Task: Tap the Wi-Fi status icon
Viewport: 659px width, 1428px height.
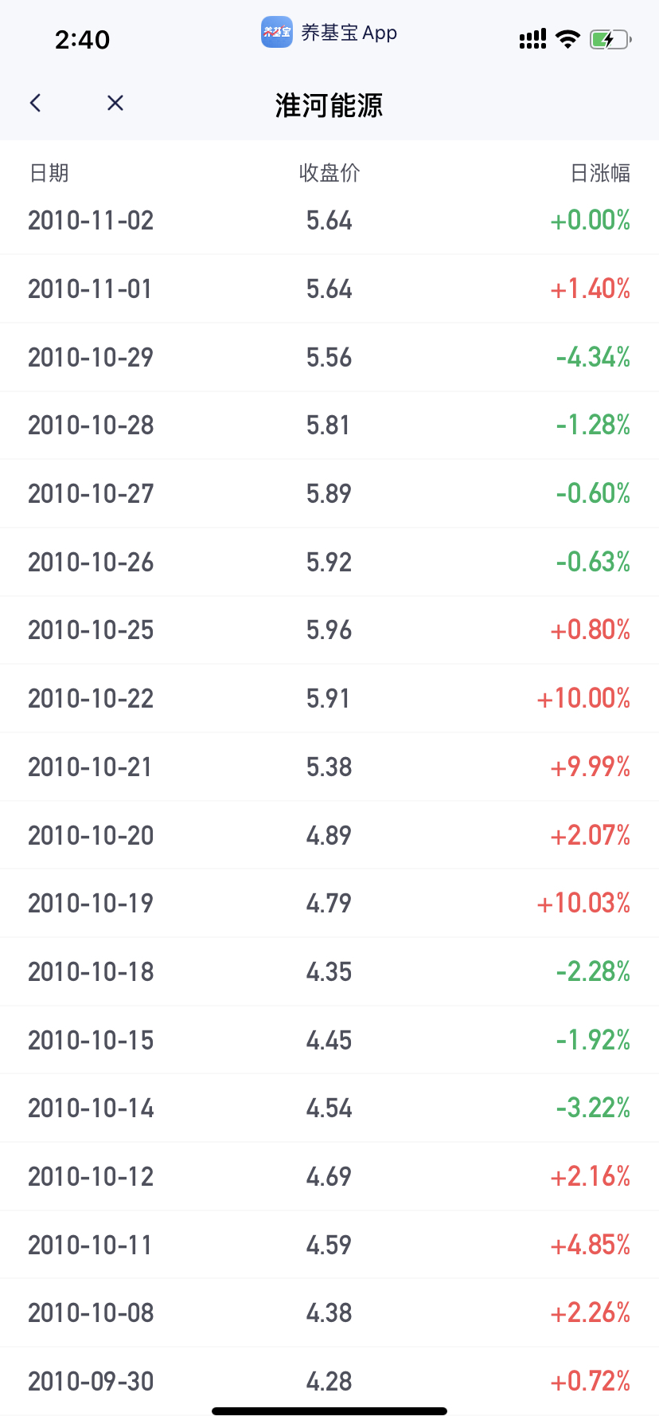Action: (x=567, y=39)
